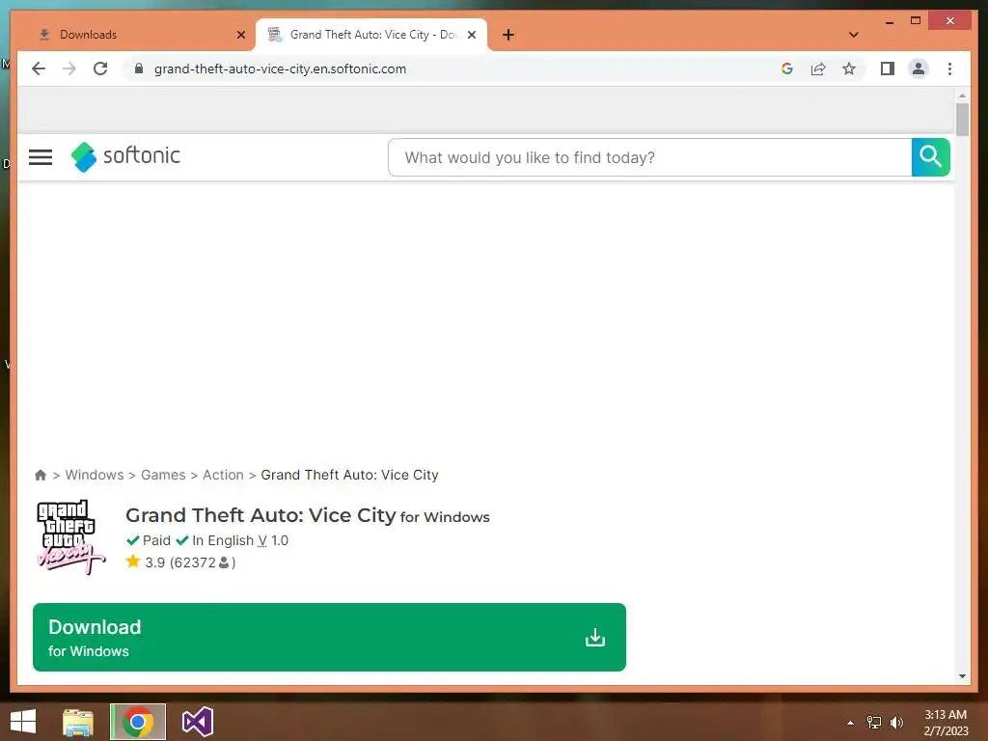Open the Chrome profile avatar
This screenshot has height=741, width=988.
[x=919, y=69]
